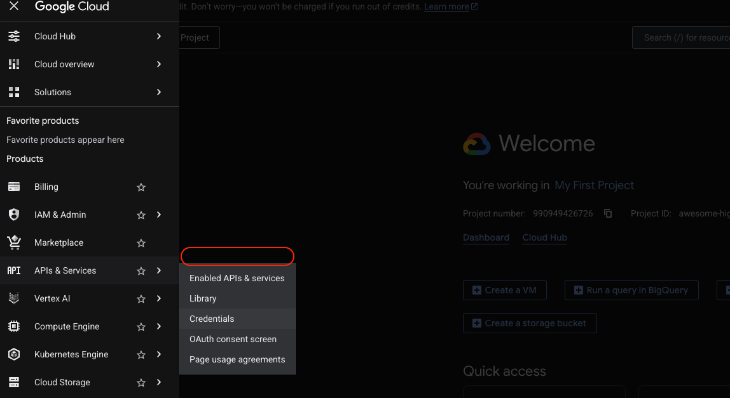The width and height of the screenshot is (730, 398).
Task: Expand the Cloud Hub submenu chevron
Action: 159,36
